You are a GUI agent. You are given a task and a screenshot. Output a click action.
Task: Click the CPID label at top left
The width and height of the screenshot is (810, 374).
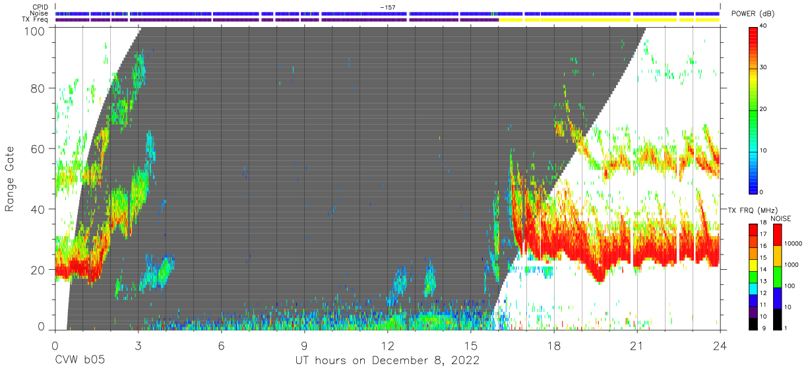(42, 7)
